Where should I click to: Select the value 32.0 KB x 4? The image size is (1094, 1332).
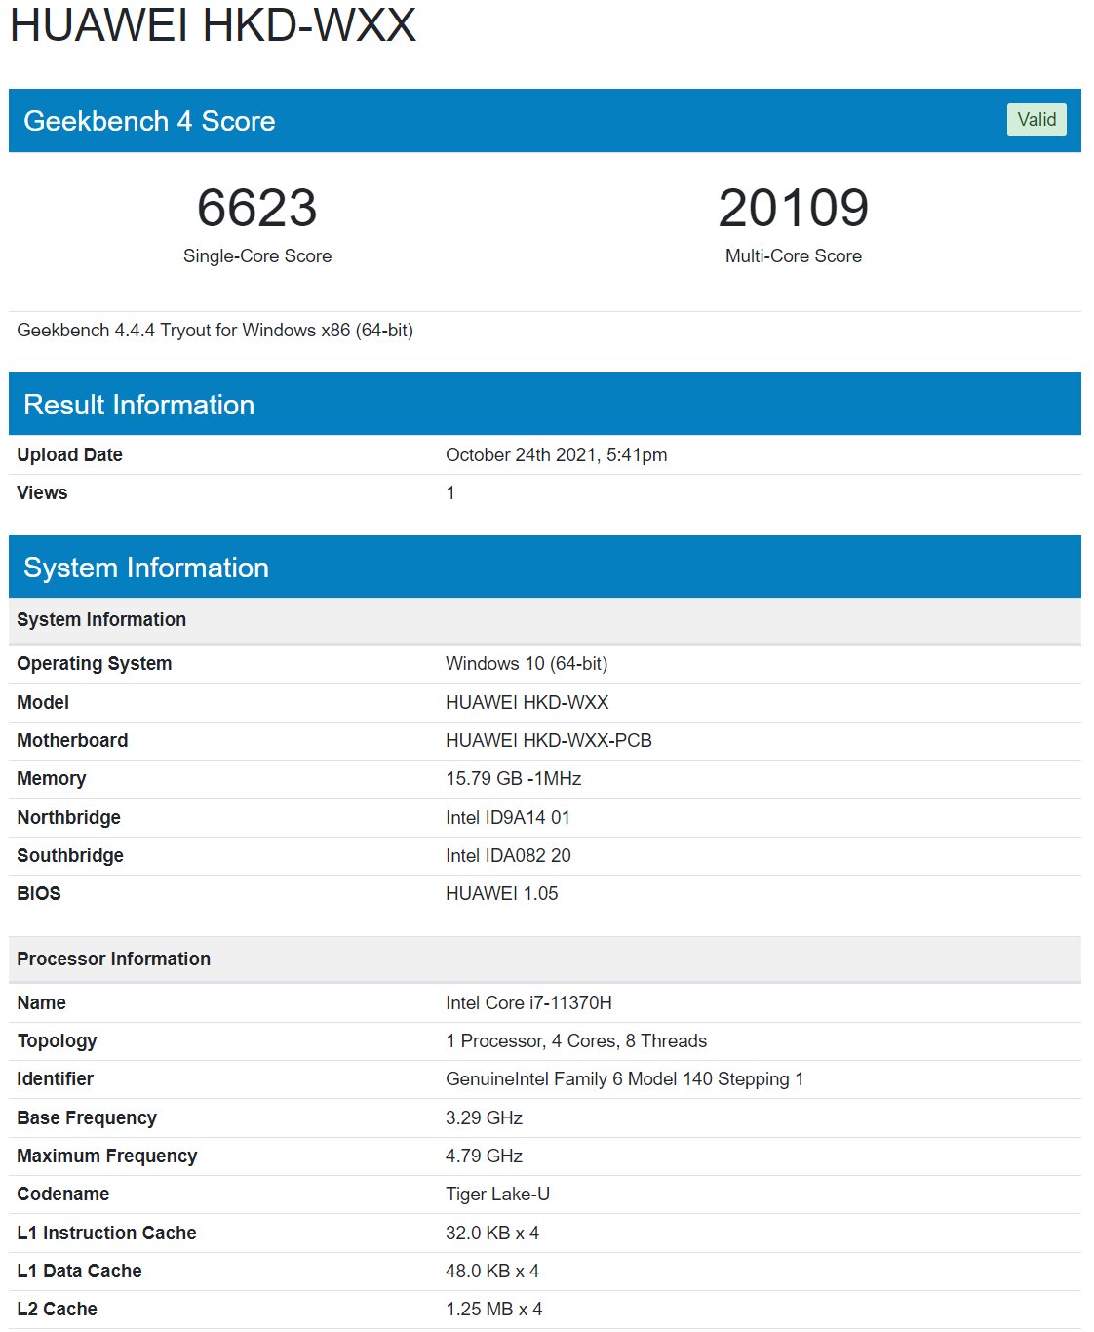tap(492, 1233)
